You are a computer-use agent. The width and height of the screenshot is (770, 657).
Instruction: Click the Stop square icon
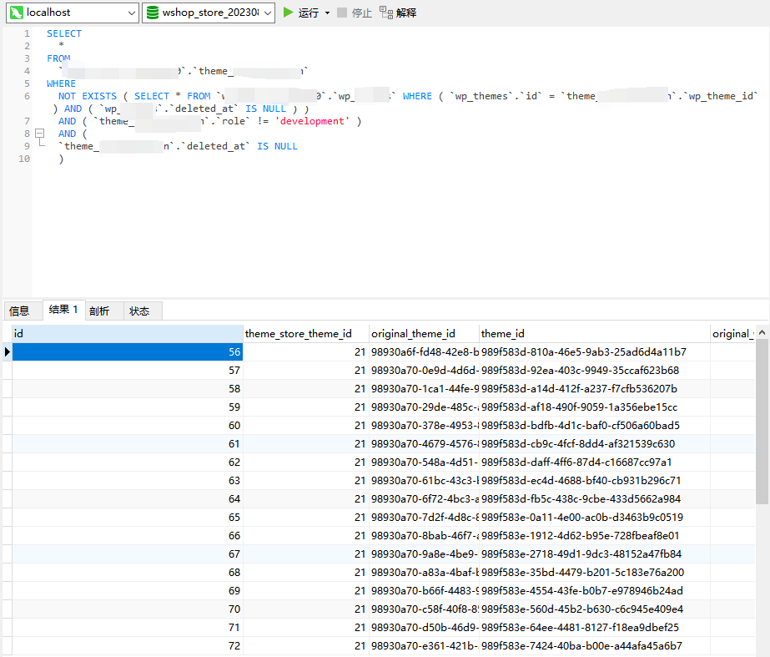[342, 13]
